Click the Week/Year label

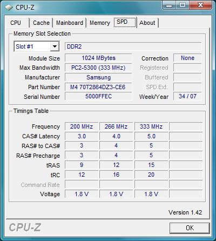click(x=154, y=97)
